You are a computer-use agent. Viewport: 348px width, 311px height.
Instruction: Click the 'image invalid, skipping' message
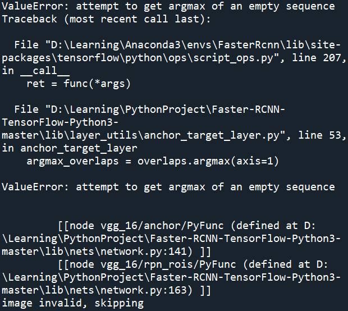tap(73, 303)
